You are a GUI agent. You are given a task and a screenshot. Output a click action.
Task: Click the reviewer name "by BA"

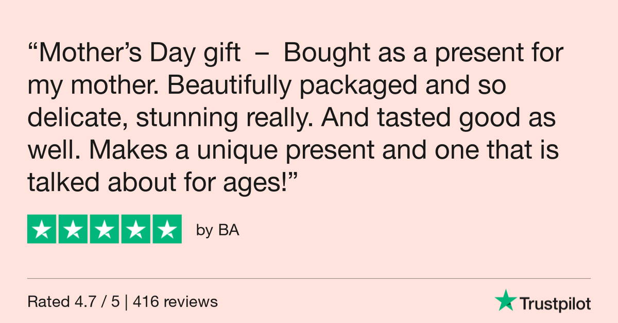coord(218,230)
